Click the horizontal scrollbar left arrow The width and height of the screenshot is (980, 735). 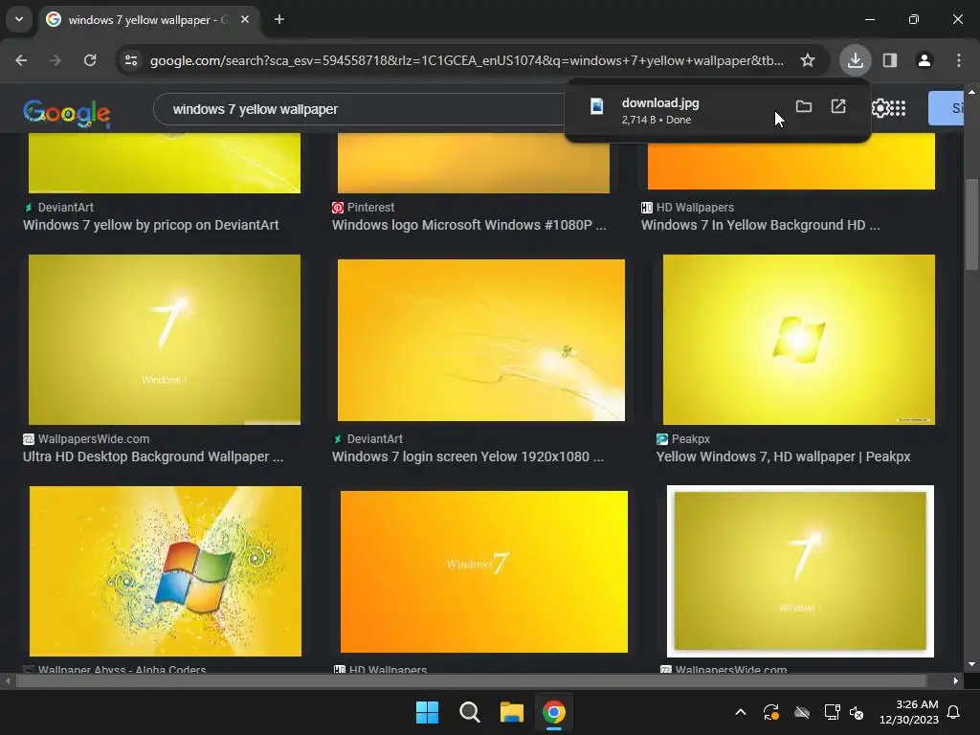tap(8, 680)
